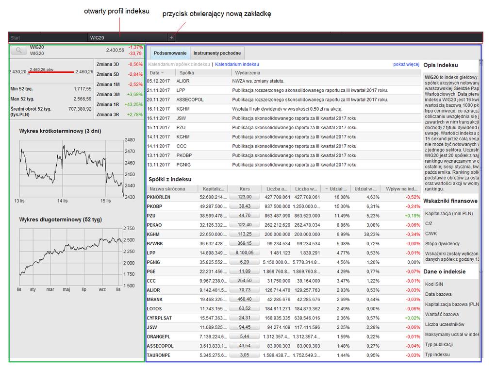Click the Zmiana 1R value +43,25%
This screenshot has height=371, width=497.
pyautogui.click(x=133, y=104)
